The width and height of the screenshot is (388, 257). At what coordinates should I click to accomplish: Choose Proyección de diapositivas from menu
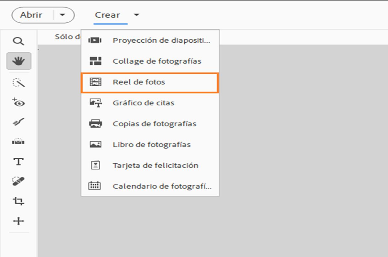pos(161,40)
